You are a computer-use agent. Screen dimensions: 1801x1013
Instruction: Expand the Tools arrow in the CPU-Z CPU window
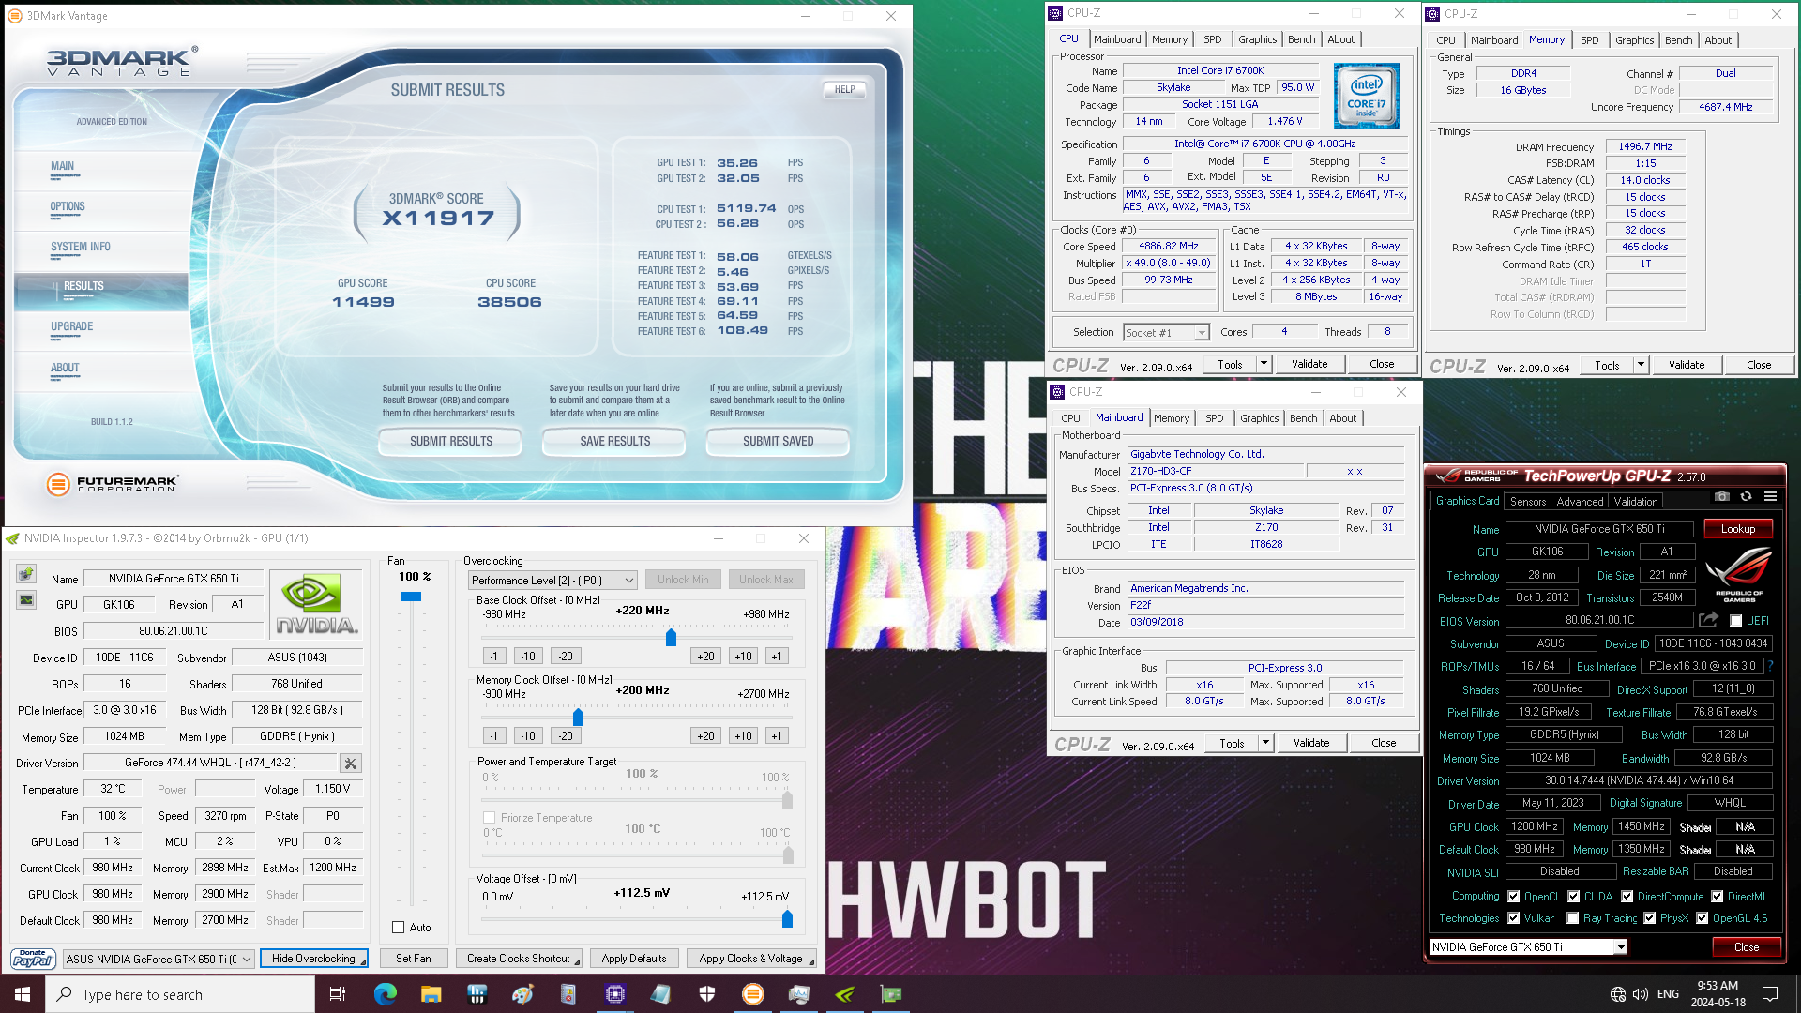click(x=1264, y=364)
